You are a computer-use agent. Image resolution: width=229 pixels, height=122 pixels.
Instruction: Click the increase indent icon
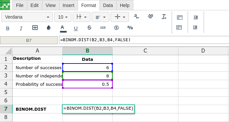[x=196, y=18]
